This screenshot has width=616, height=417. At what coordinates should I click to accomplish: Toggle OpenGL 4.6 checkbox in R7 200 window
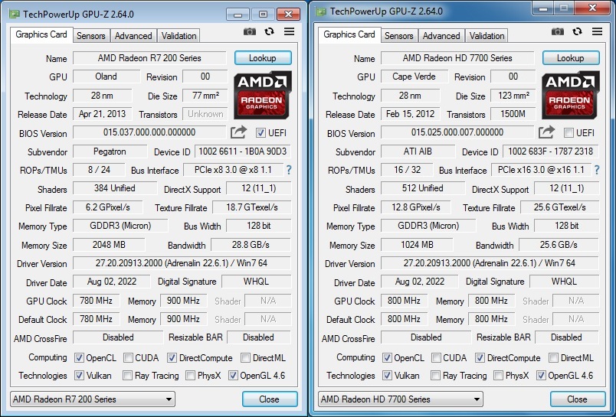coord(233,376)
